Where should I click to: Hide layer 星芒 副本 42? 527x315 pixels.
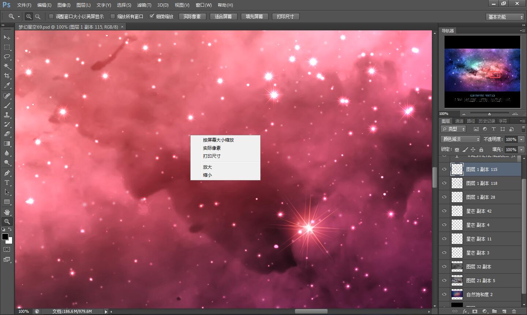pyautogui.click(x=444, y=211)
